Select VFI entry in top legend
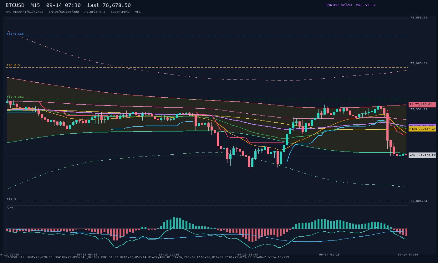This screenshot has width=438, height=263. [138, 12]
